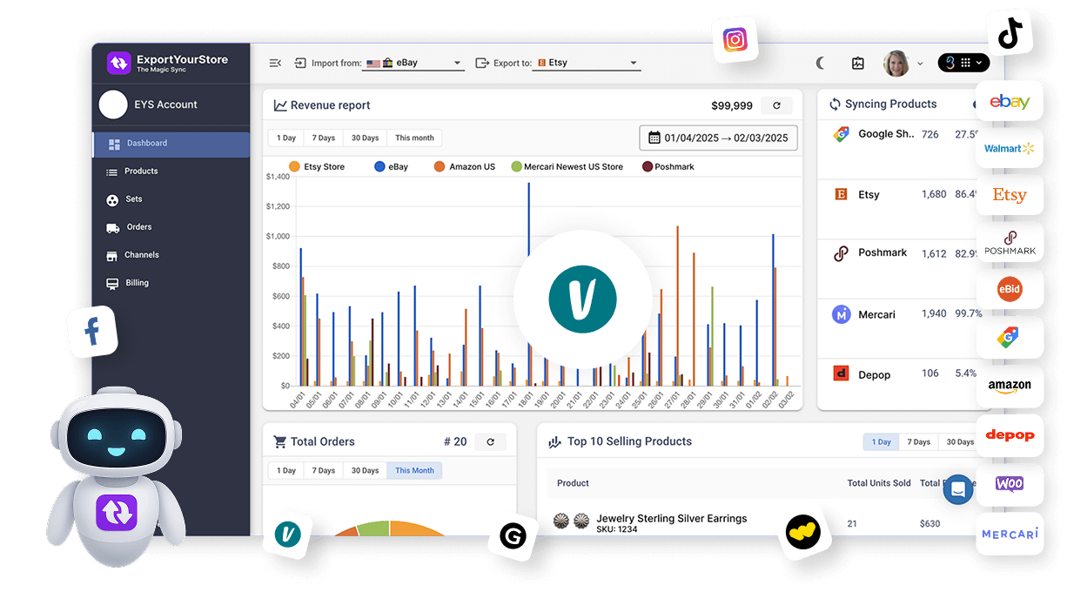Click the floating Instagram icon
This screenshot has width=1067, height=599.
(735, 40)
